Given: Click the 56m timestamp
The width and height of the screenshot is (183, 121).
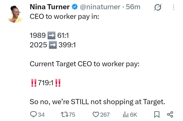Looking at the screenshot, I should (x=133, y=7).
